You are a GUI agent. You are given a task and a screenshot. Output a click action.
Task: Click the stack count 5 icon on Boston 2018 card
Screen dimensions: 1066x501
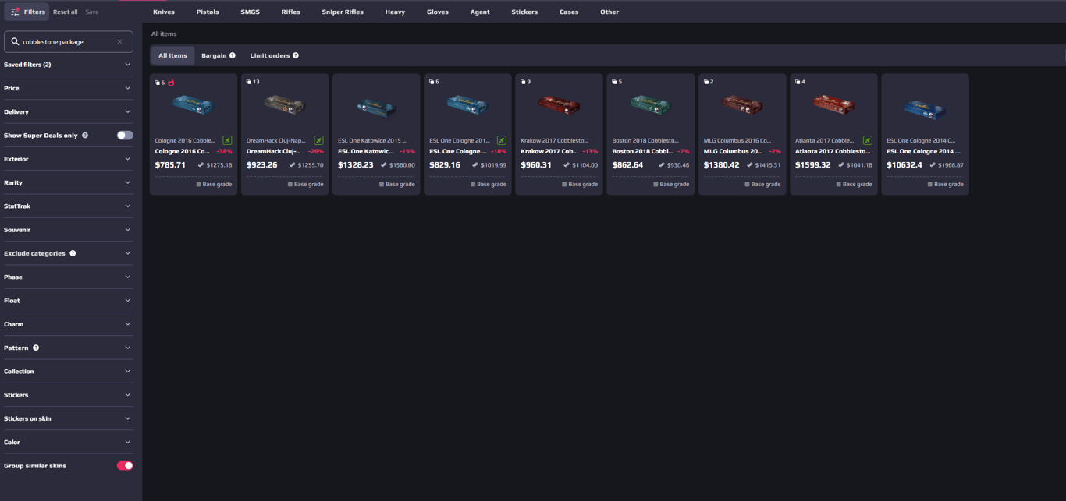click(x=615, y=82)
